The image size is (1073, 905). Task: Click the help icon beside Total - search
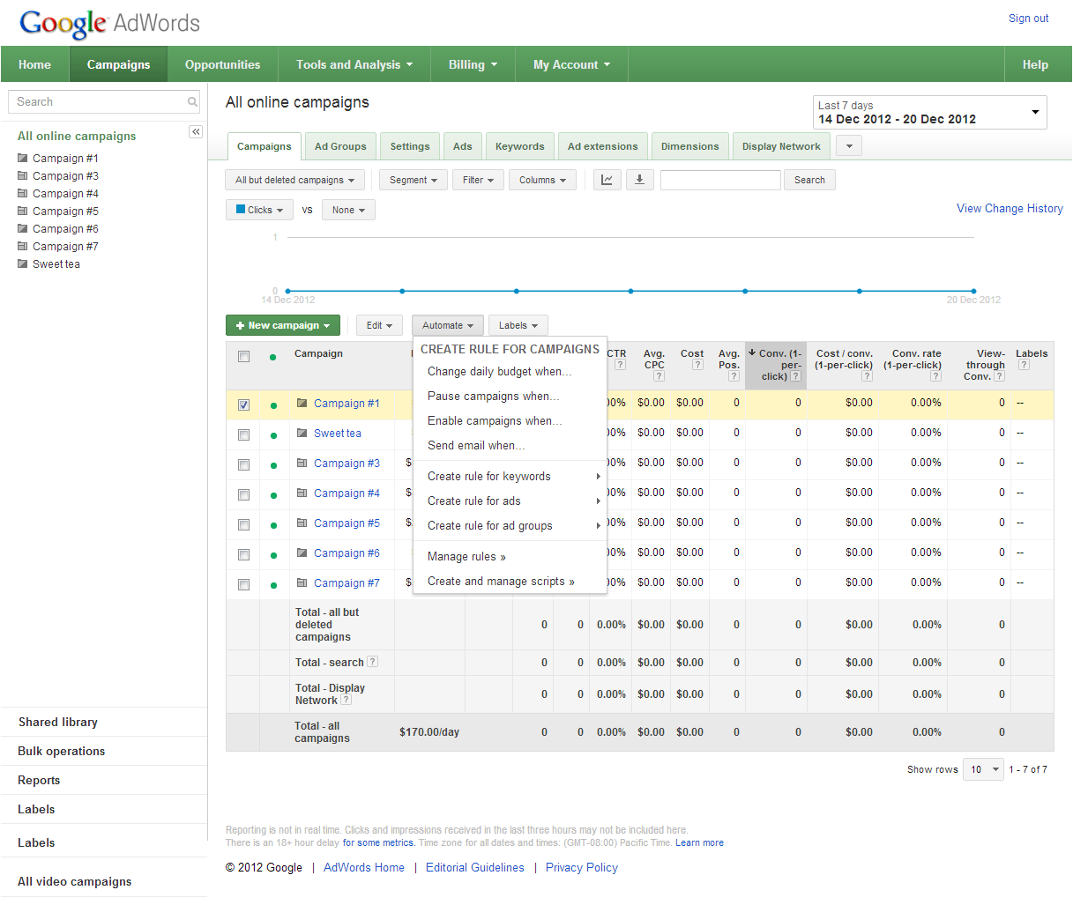point(372,662)
